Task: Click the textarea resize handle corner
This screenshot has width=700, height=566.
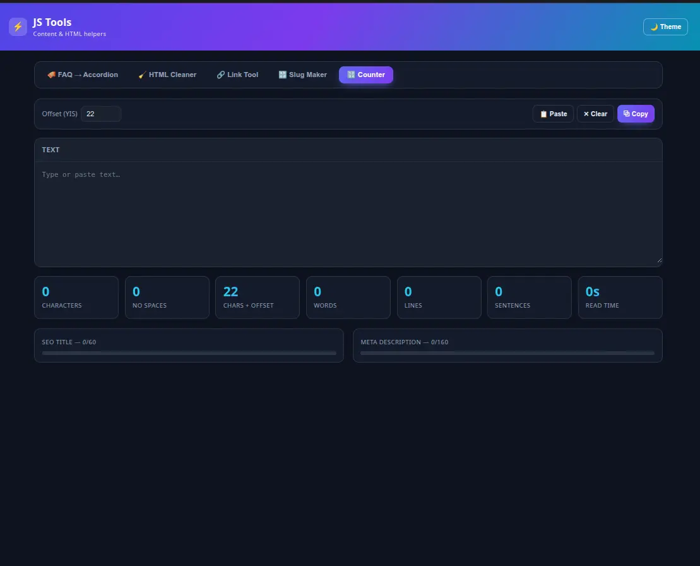Action: tap(660, 260)
